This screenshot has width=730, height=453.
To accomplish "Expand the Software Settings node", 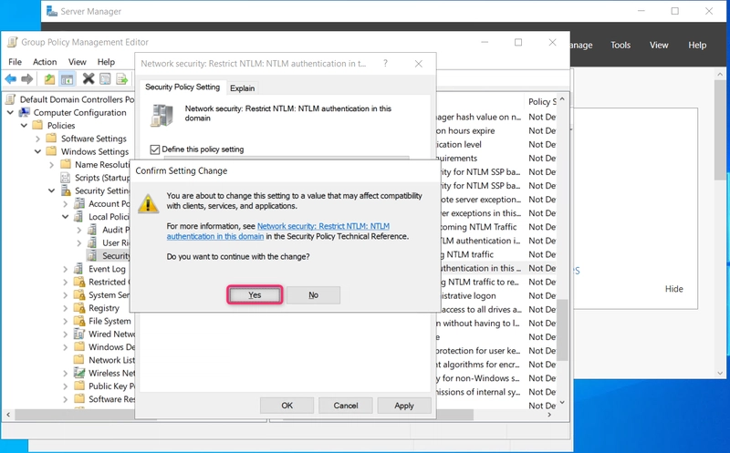I will 37,139.
